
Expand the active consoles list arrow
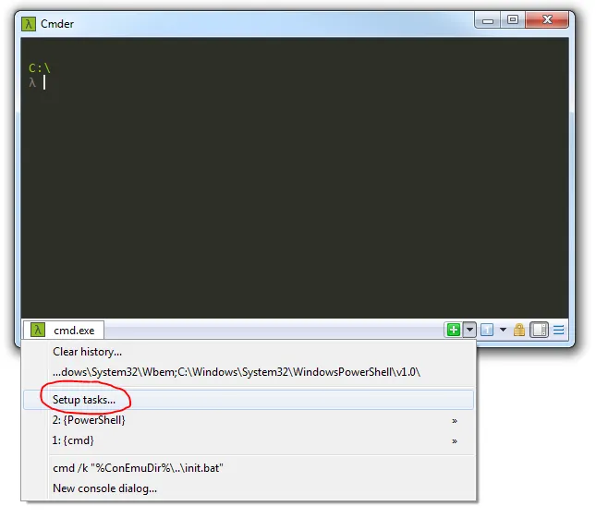[503, 330]
